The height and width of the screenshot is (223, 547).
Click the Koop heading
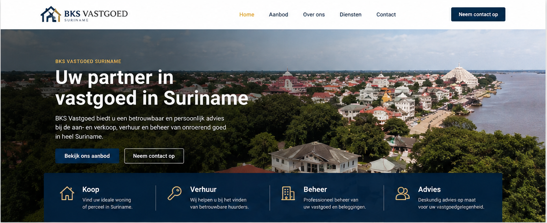(91, 190)
